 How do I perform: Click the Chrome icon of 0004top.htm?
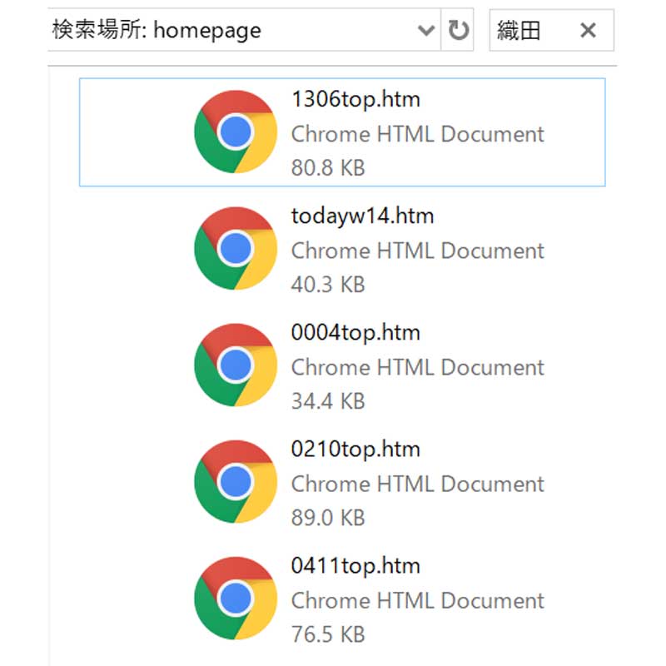click(x=236, y=365)
